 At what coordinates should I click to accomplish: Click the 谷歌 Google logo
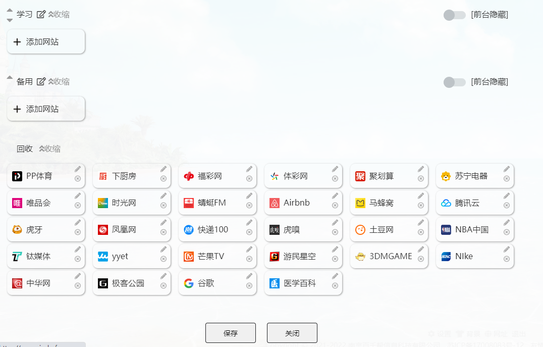pyautogui.click(x=189, y=283)
